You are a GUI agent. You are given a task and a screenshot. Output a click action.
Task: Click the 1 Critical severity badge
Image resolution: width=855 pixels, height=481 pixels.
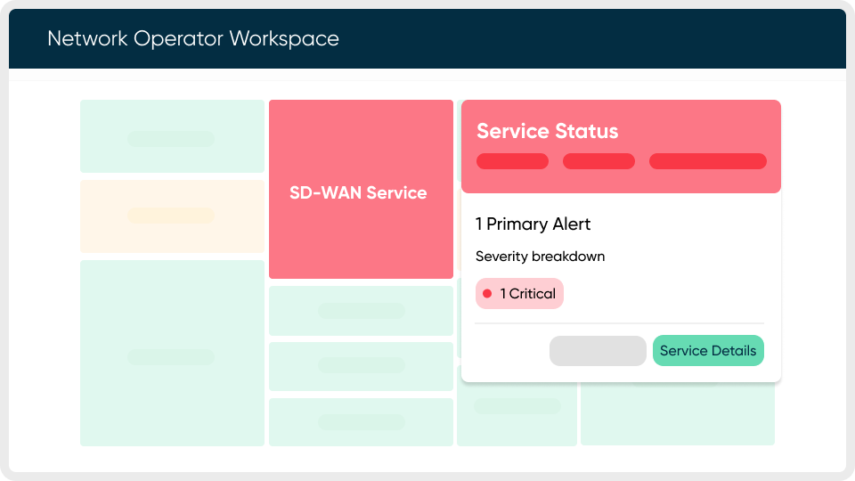click(x=519, y=294)
